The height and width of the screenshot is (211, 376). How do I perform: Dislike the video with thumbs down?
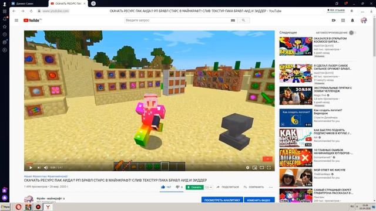(x=177, y=187)
